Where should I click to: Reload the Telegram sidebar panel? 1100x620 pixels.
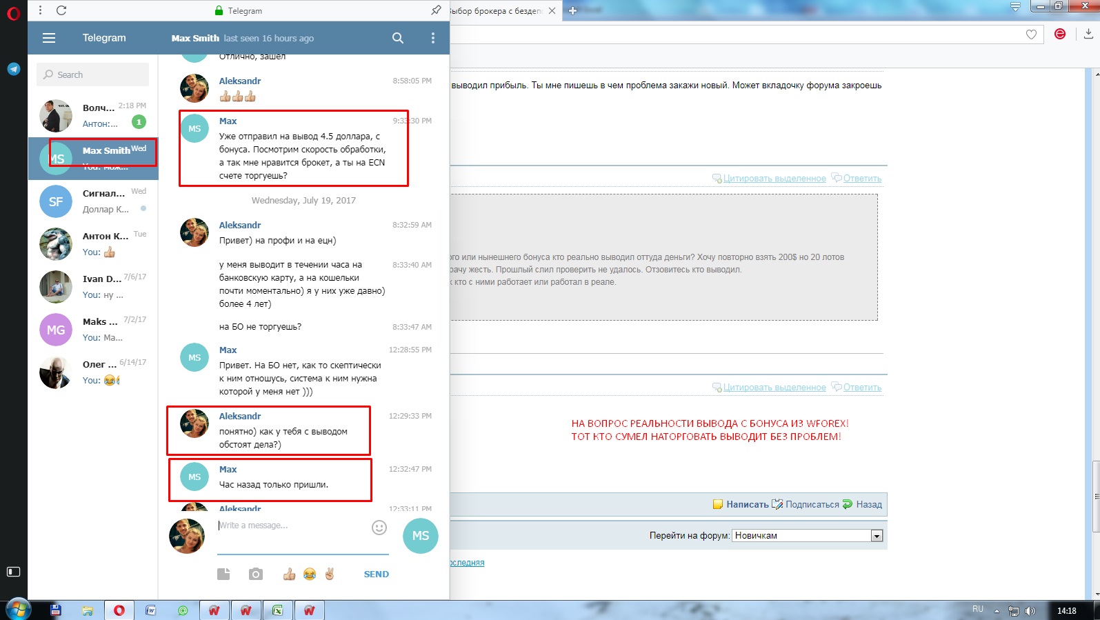pos(61,10)
